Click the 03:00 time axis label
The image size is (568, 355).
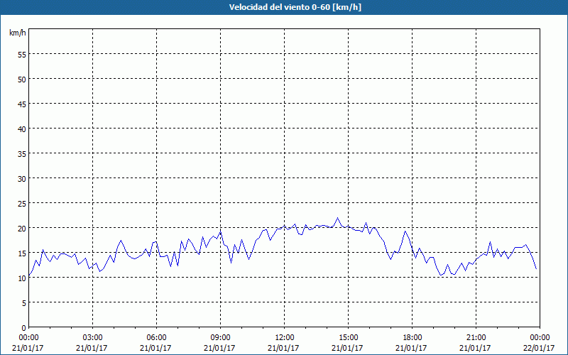point(92,338)
